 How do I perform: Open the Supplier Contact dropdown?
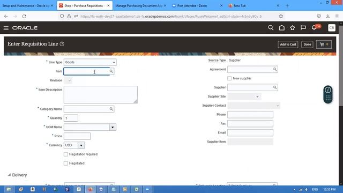click(253, 106)
